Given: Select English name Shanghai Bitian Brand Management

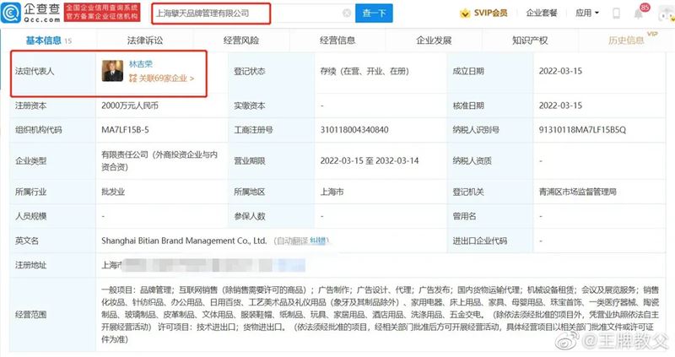Looking at the screenshot, I should click(184, 241).
